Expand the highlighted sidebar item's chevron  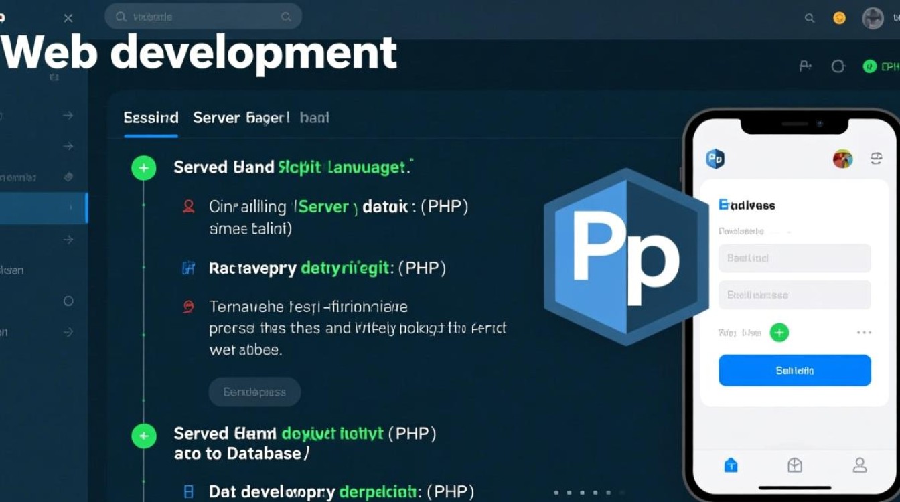(x=71, y=208)
